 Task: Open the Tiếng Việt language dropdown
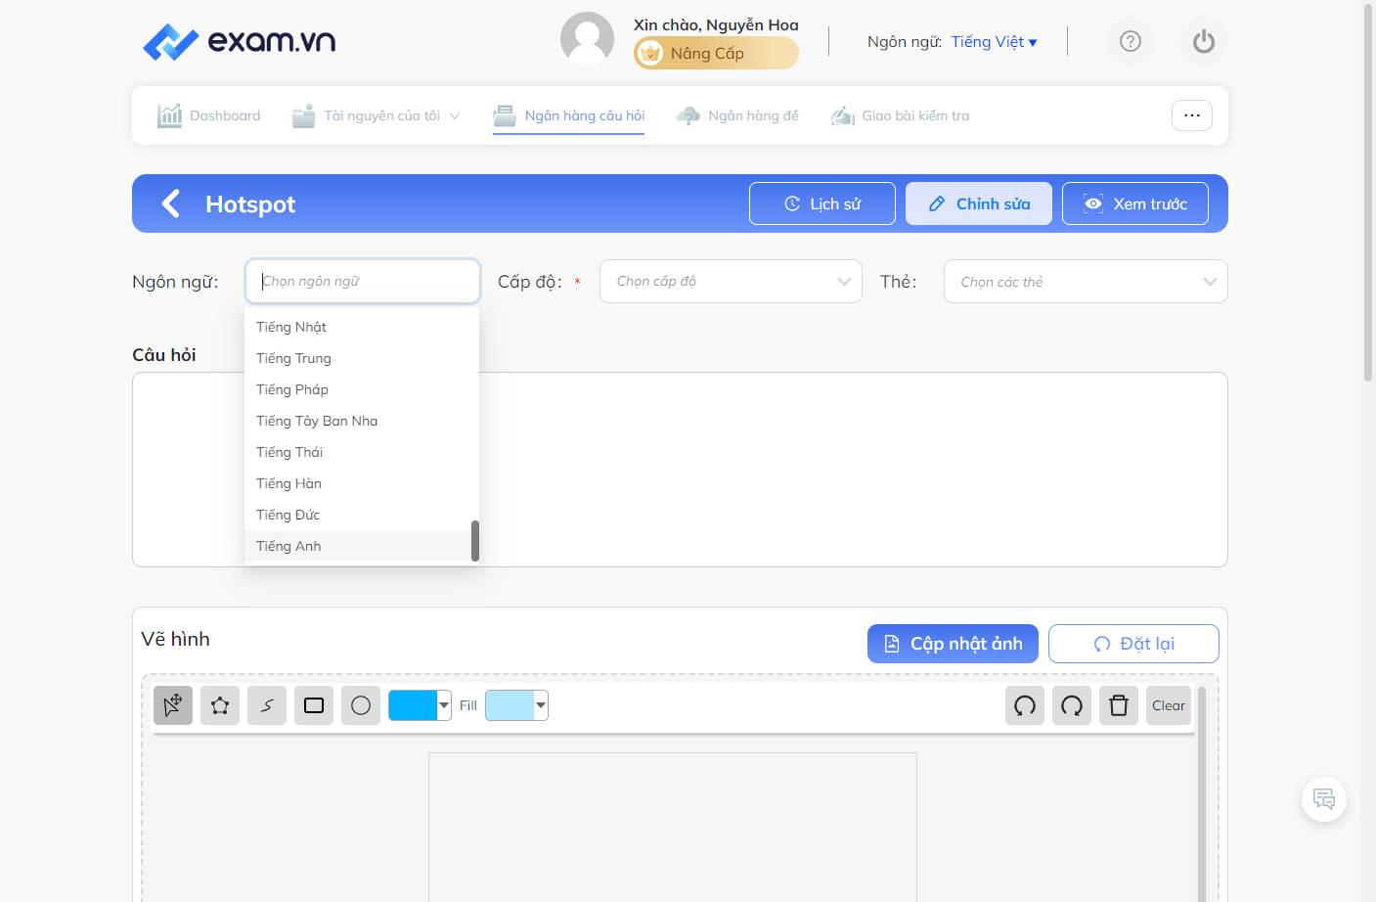995,41
